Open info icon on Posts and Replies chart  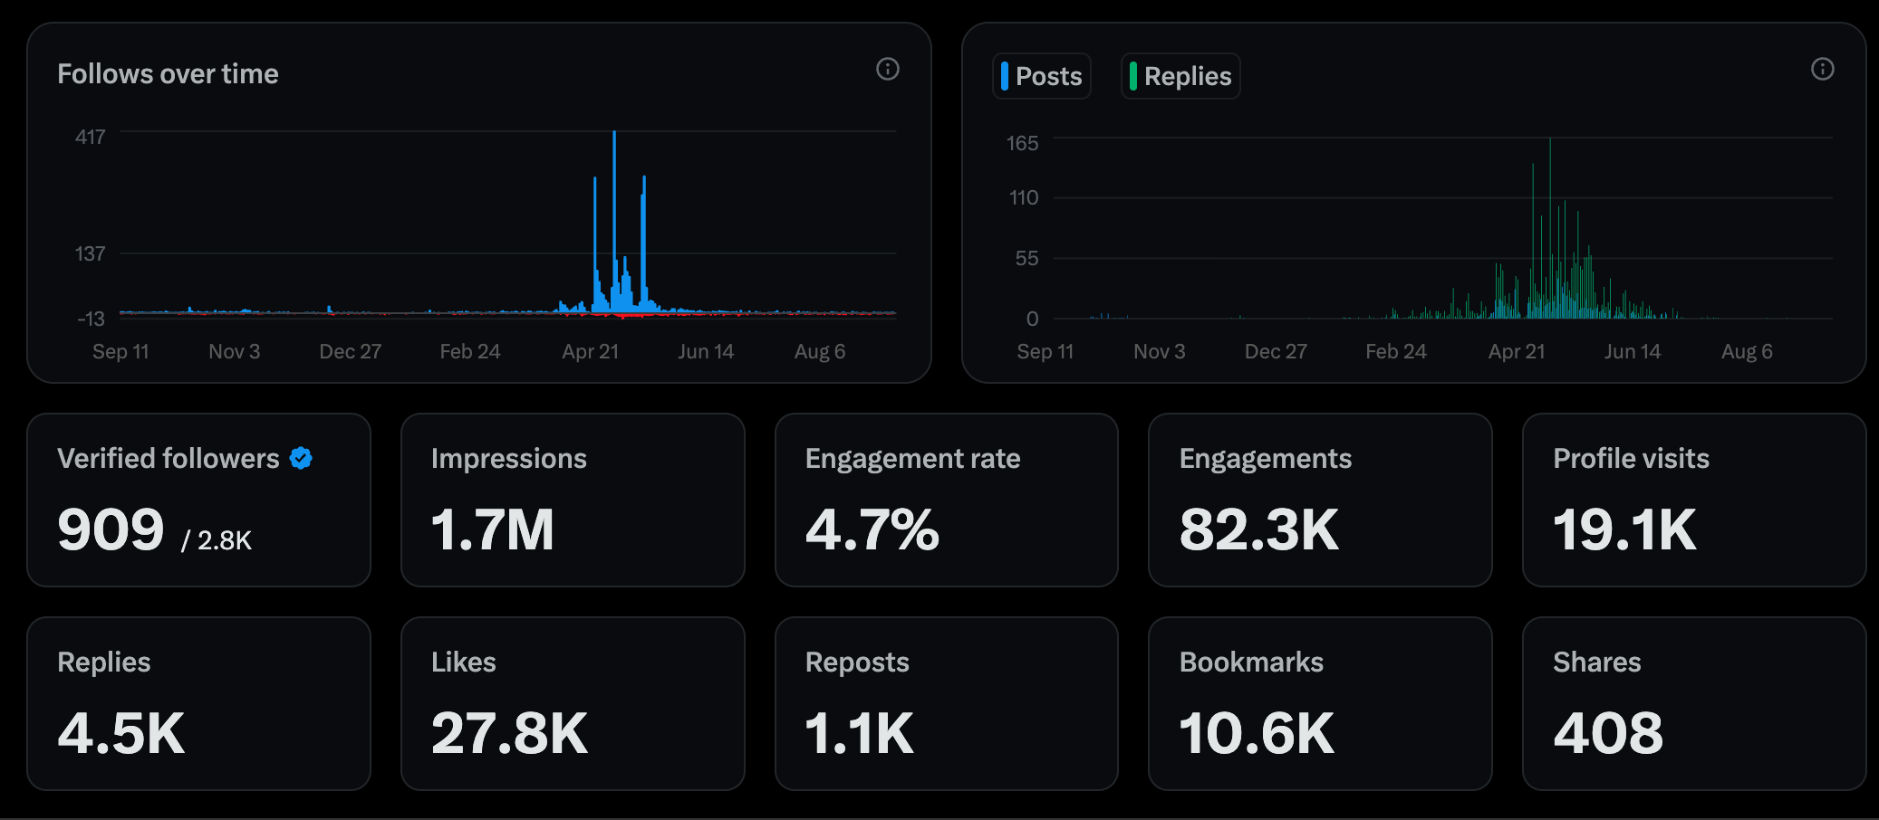[1823, 69]
